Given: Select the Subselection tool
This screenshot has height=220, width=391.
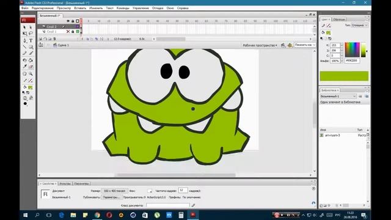Looking at the screenshot, I should coord(31,27).
